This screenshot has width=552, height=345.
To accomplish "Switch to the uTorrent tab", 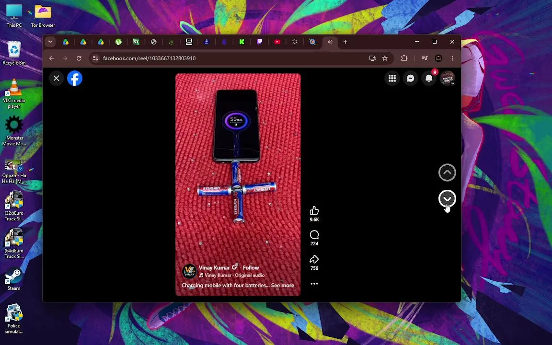I will (118, 42).
